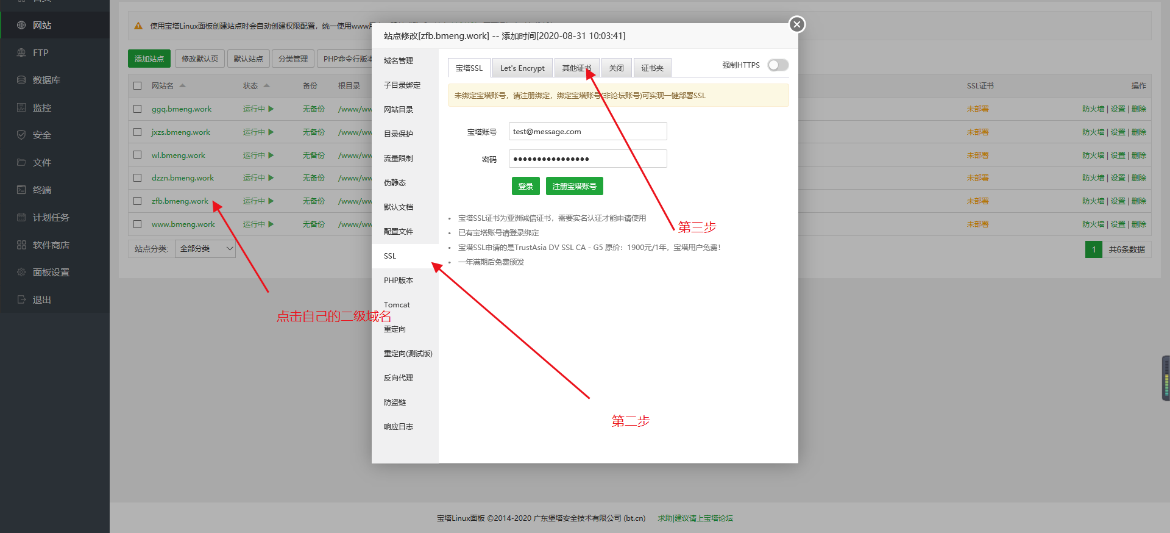Click the 网站 globe icon in sidebar
1170x533 pixels.
[21, 25]
